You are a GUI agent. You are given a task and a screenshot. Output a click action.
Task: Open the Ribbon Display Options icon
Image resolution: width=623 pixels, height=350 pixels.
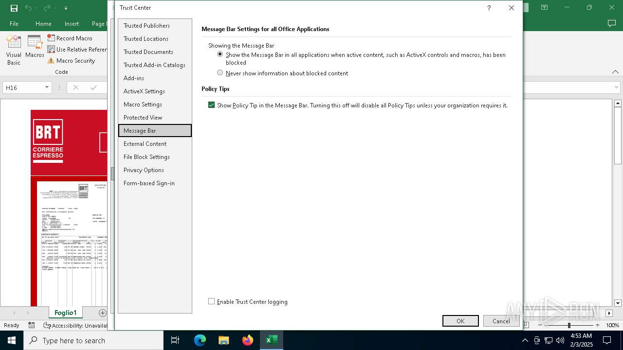[x=544, y=8]
